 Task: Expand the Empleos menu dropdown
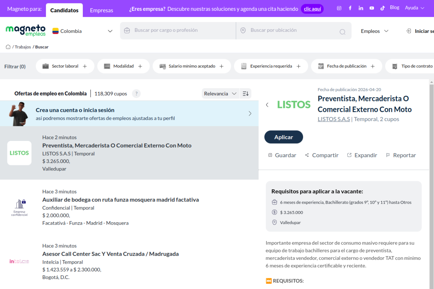(374, 31)
